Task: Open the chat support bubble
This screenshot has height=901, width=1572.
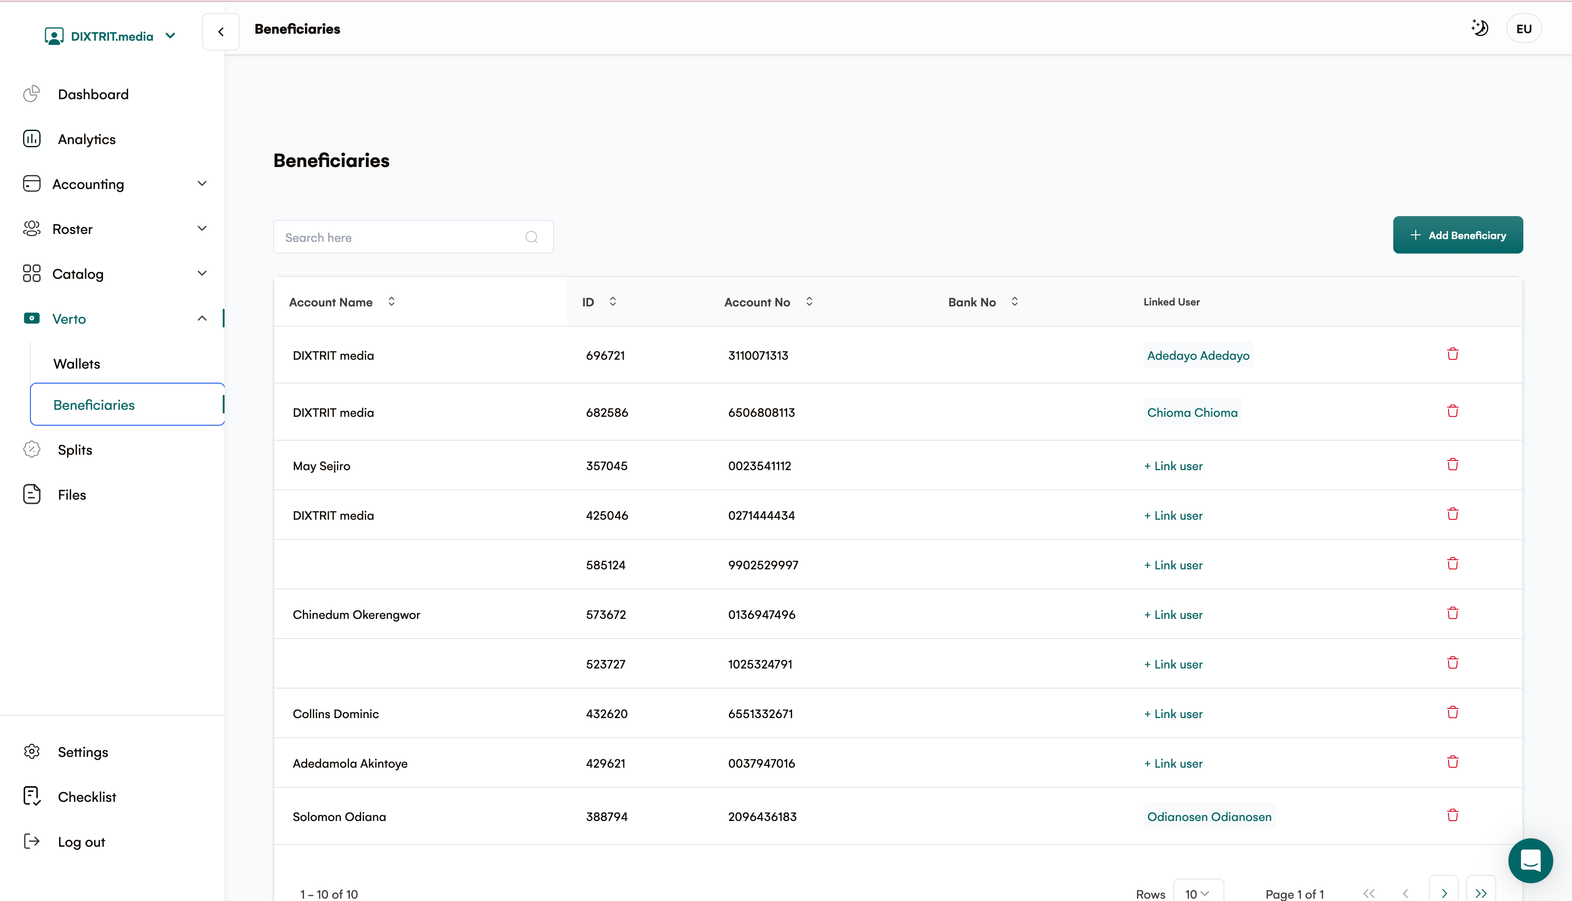Action: (x=1530, y=860)
